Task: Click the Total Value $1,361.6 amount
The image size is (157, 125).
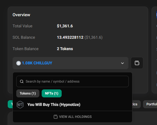Action: click(x=65, y=26)
